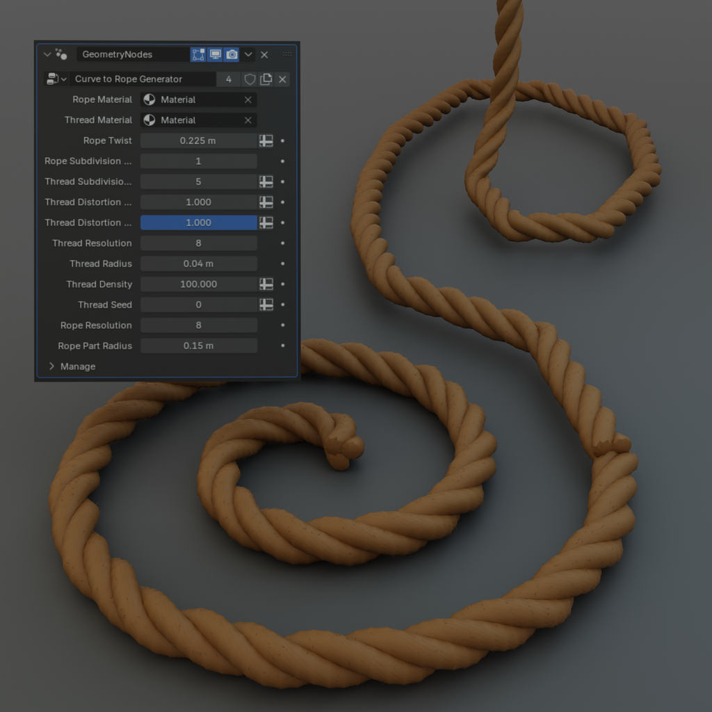Open the Rope Material sphere icon
Viewport: 712px width, 712px height.
[148, 99]
